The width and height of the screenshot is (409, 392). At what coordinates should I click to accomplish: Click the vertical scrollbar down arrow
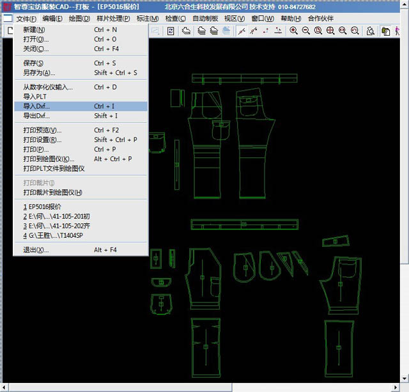pos(405,379)
